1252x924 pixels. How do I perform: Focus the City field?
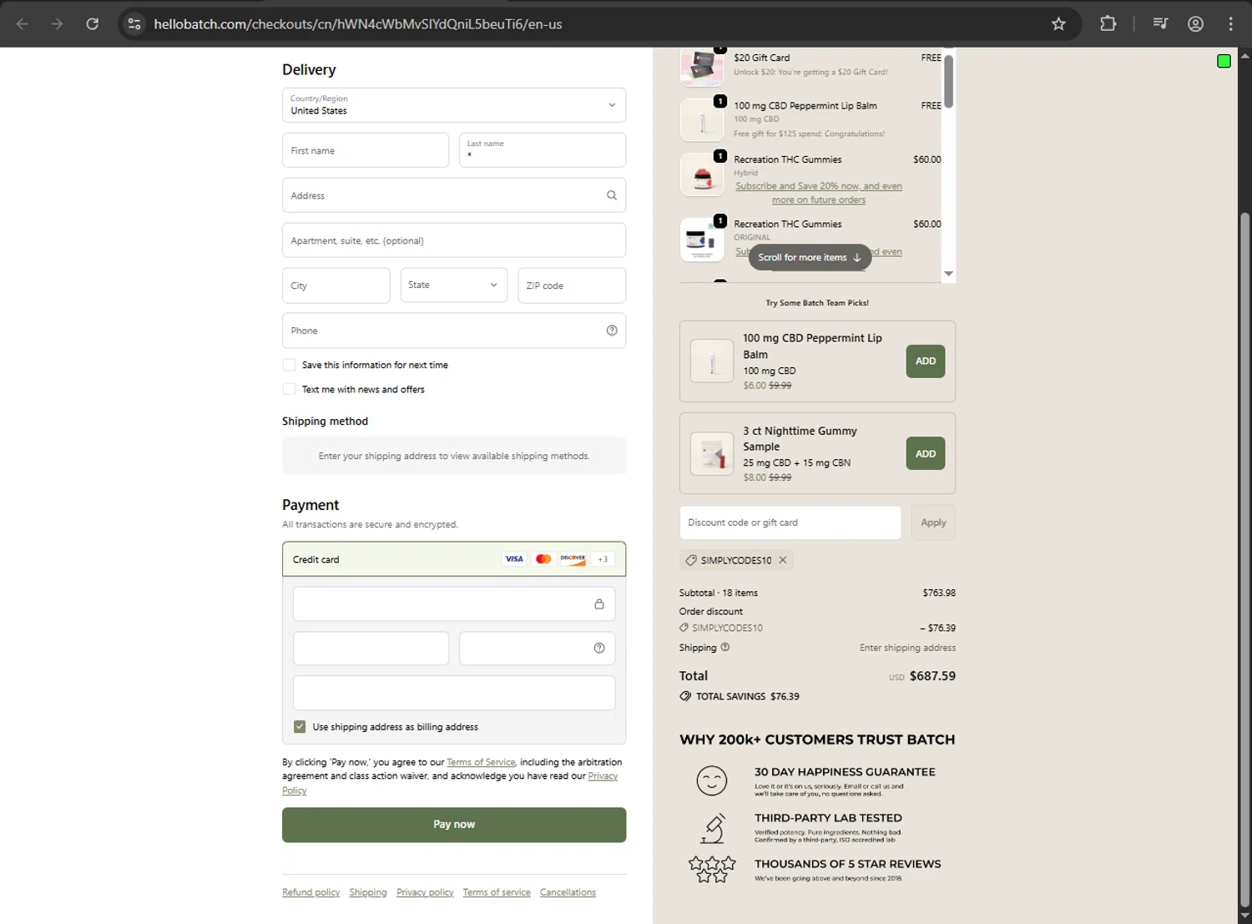coord(336,285)
